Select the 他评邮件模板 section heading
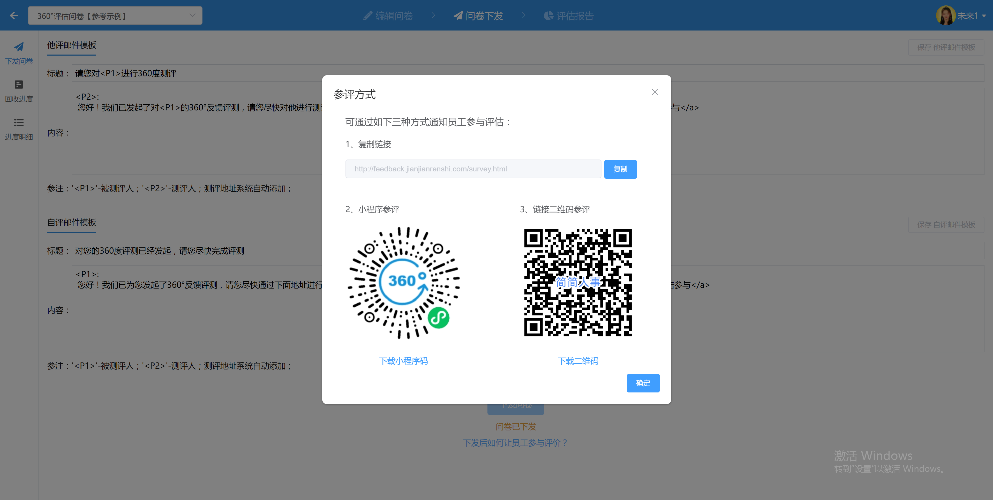The height and width of the screenshot is (500, 993). (x=72, y=45)
